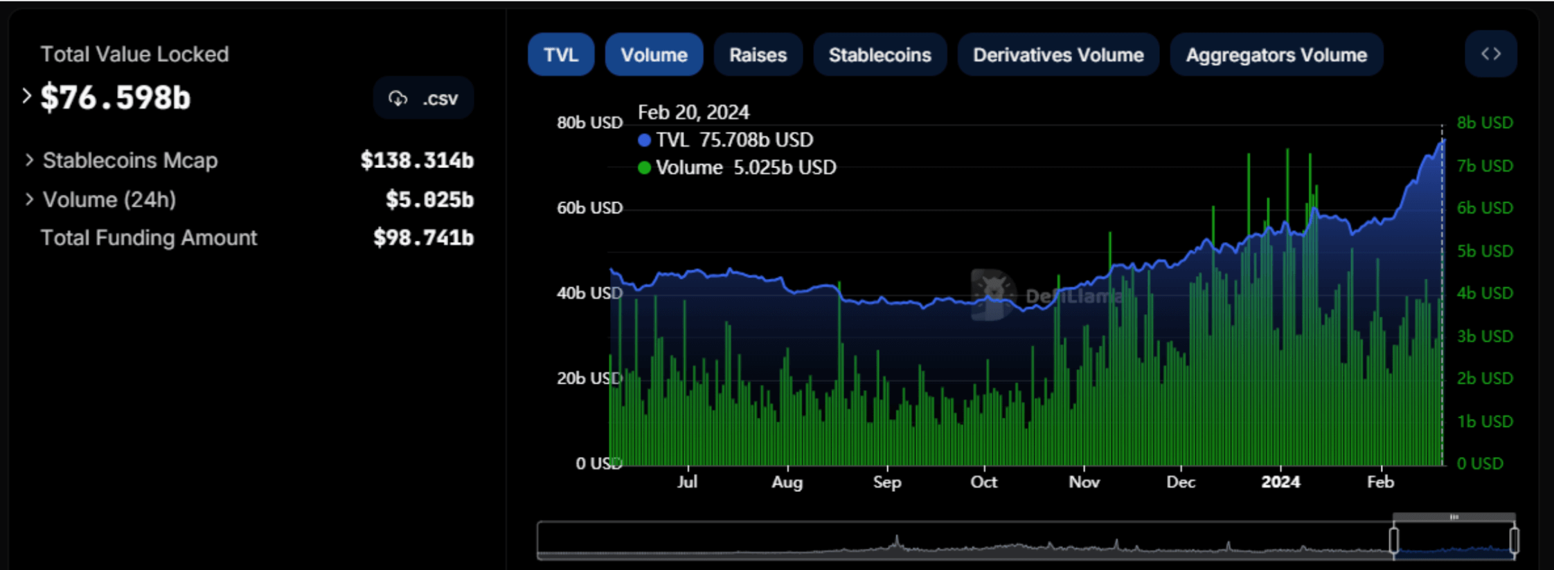Click right handle of time range slider
This screenshot has width=1554, height=570.
coord(1514,540)
